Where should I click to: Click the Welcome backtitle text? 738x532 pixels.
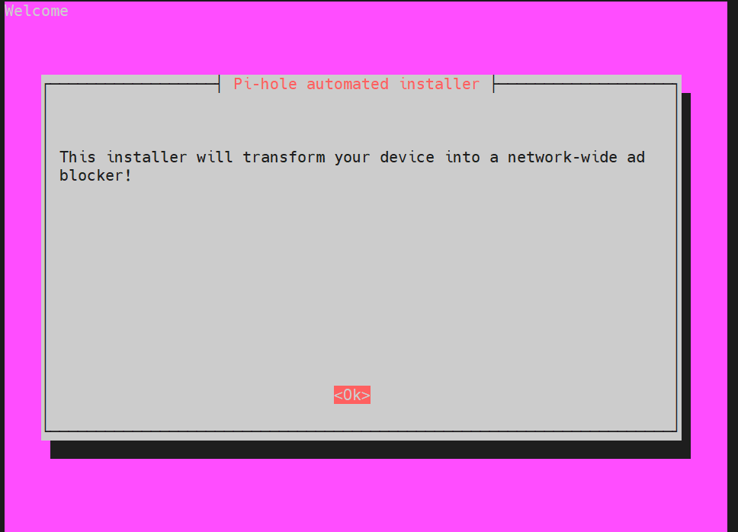click(x=37, y=11)
